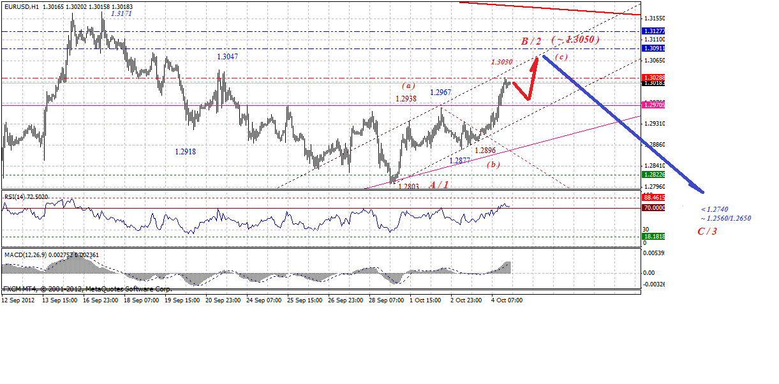Click the pink 1.29705 price level tag
This screenshot has width=779, height=384.
click(x=654, y=105)
